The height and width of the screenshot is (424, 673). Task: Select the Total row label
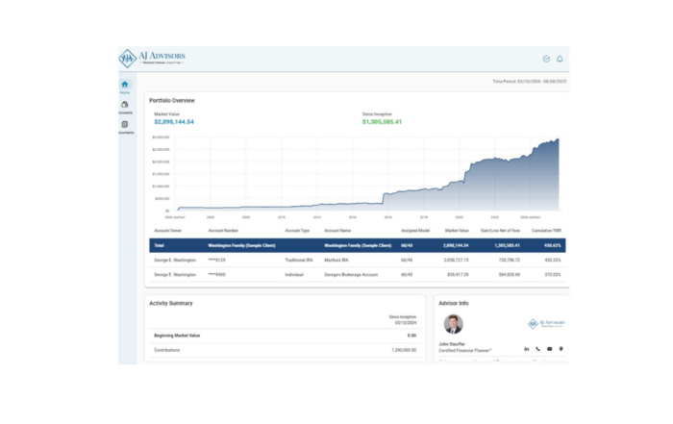click(159, 245)
